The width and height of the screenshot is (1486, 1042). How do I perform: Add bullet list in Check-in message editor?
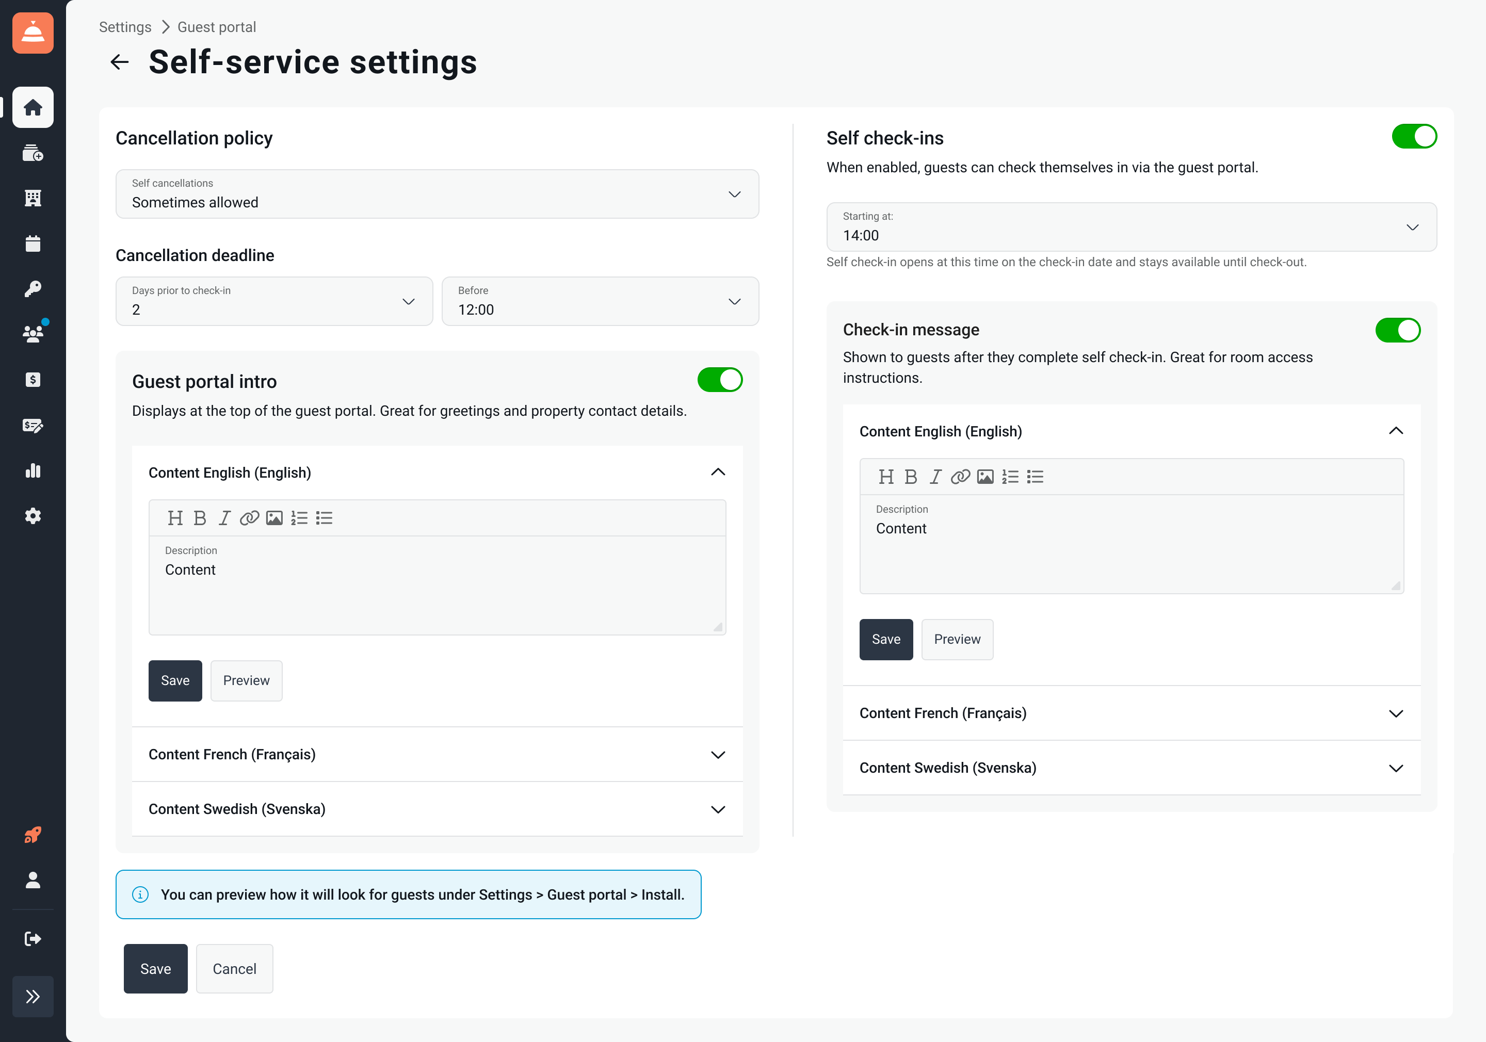tap(1036, 477)
